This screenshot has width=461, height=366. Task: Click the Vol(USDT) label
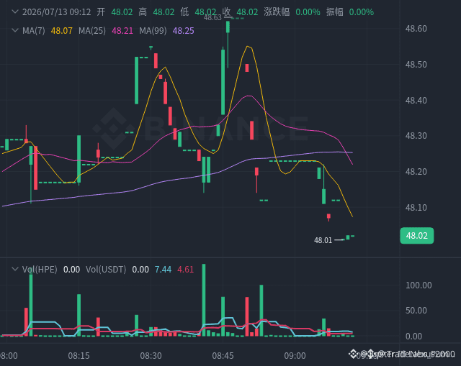(x=106, y=269)
